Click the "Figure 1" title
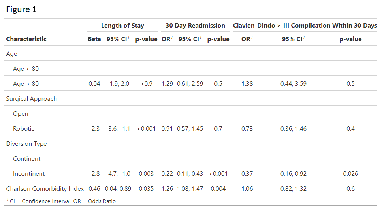The height and width of the screenshot is (209, 380). pyautogui.click(x=21, y=9)
